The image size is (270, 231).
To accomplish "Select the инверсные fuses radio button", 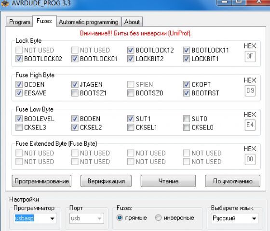I will click(x=158, y=218).
